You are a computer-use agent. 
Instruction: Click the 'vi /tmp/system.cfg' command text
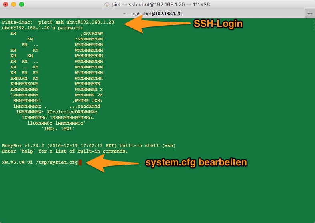(52, 162)
